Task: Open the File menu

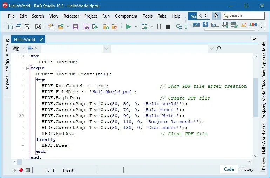Action: pyautogui.click(x=11, y=16)
